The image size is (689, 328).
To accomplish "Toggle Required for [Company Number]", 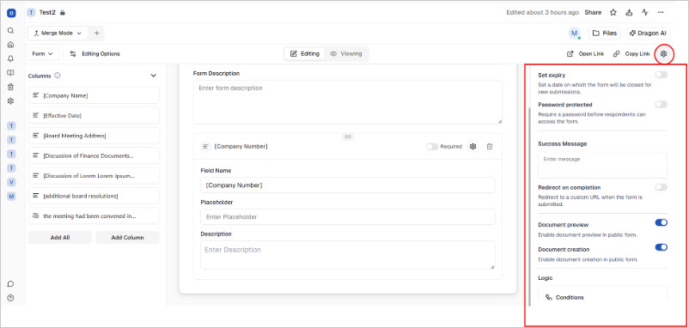I will pos(431,147).
